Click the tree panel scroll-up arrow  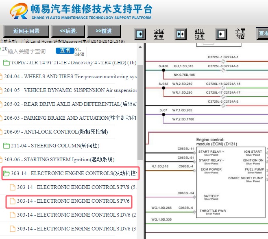coord(140,47)
